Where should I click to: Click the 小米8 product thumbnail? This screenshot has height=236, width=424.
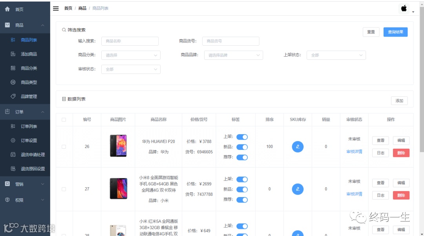pos(118,188)
